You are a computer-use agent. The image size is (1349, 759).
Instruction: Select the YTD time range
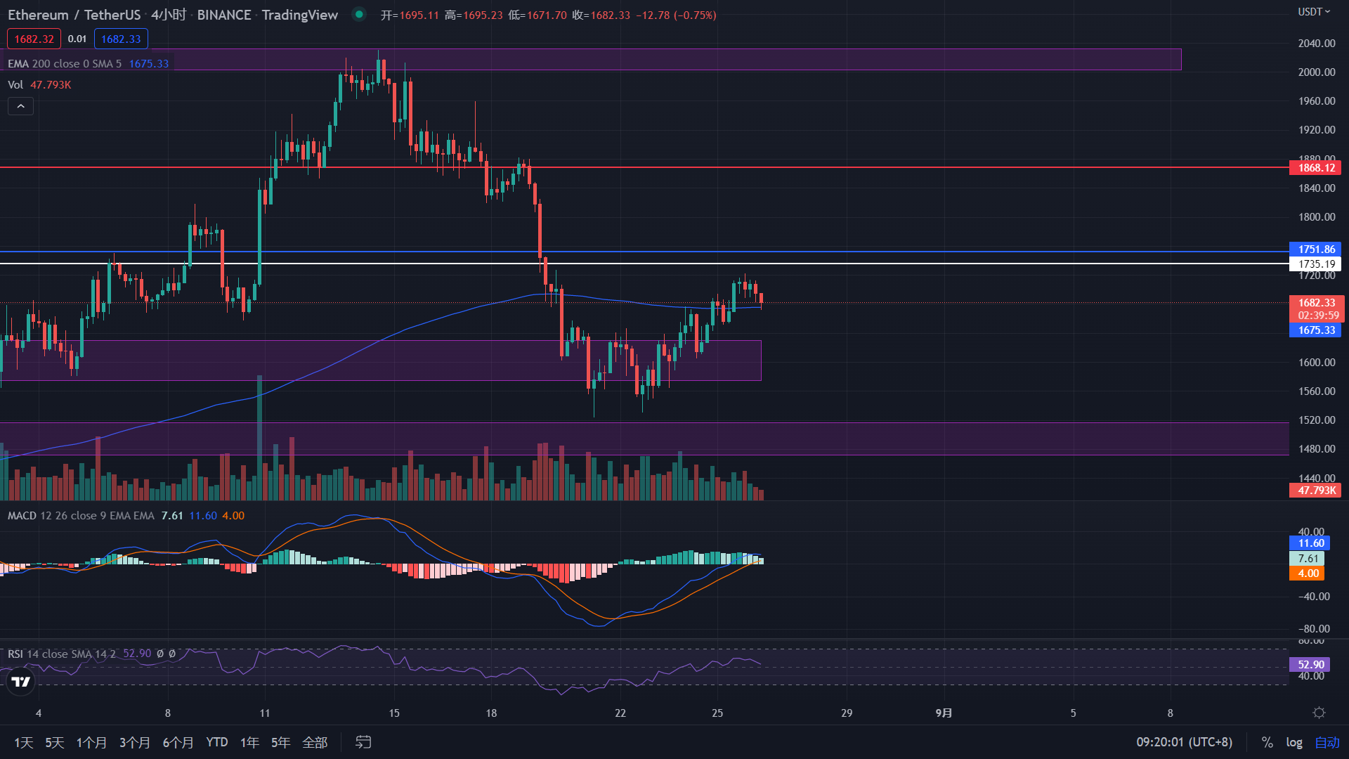pyautogui.click(x=216, y=742)
